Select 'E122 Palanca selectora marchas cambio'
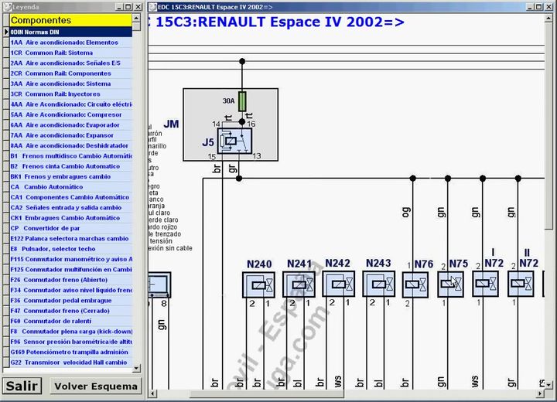 70,238
